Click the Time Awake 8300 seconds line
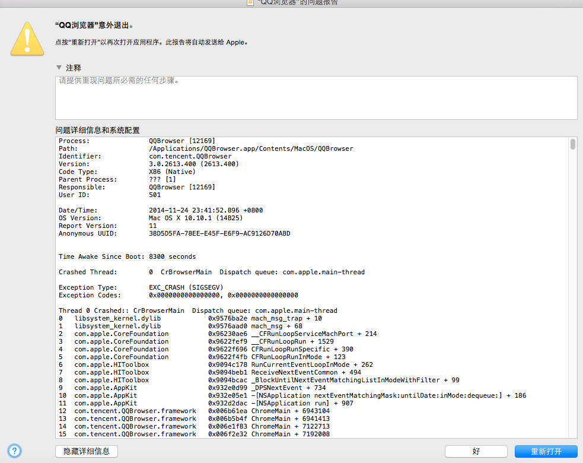583x463 pixels. tap(127, 256)
